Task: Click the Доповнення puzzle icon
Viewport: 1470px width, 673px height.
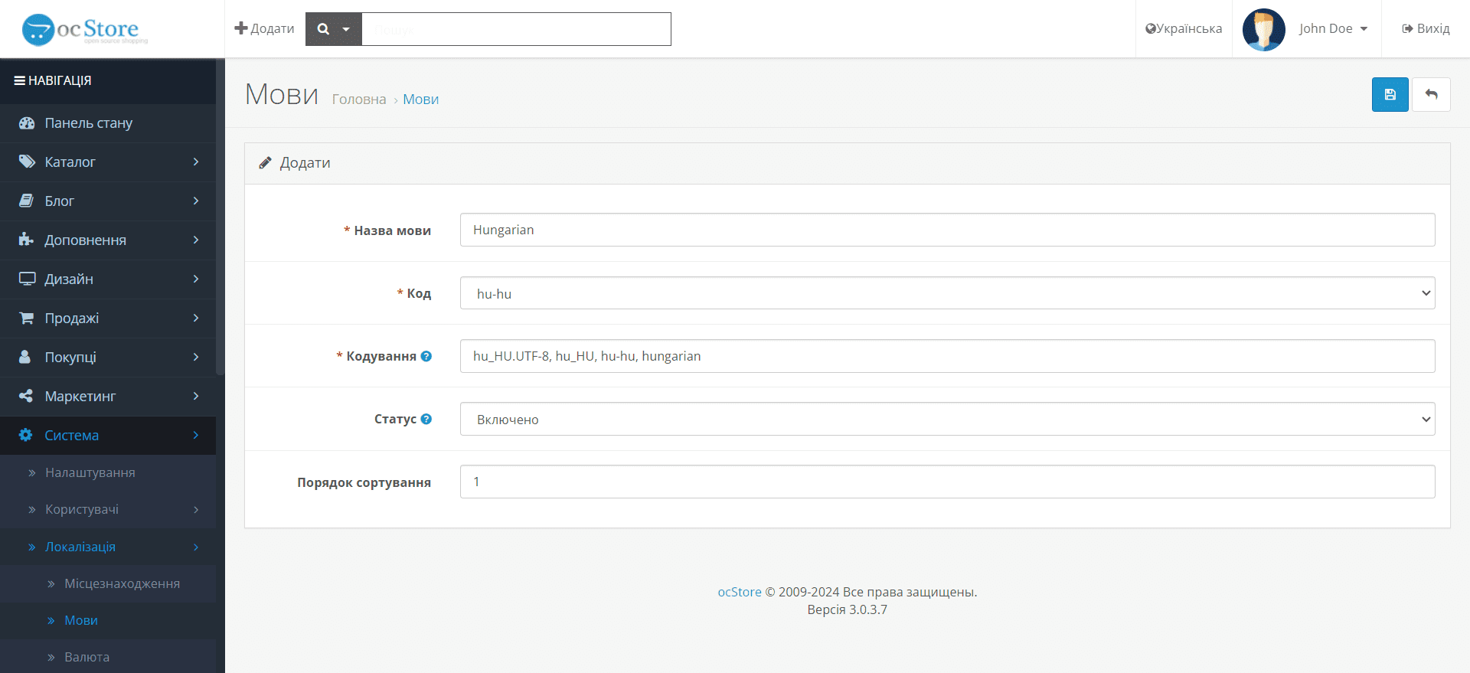Action: 26,240
